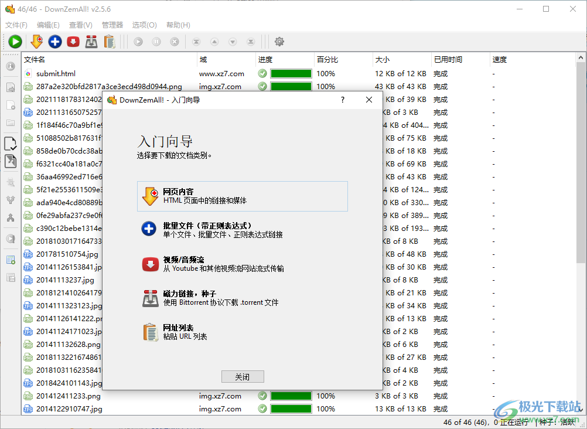Viewport: 587px width, 429px height.
Task: Click the progress bar of submit.html
Action: 292,73
